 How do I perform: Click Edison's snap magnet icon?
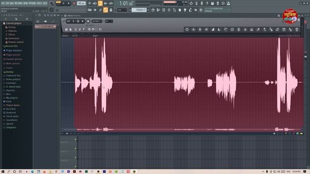93,29
